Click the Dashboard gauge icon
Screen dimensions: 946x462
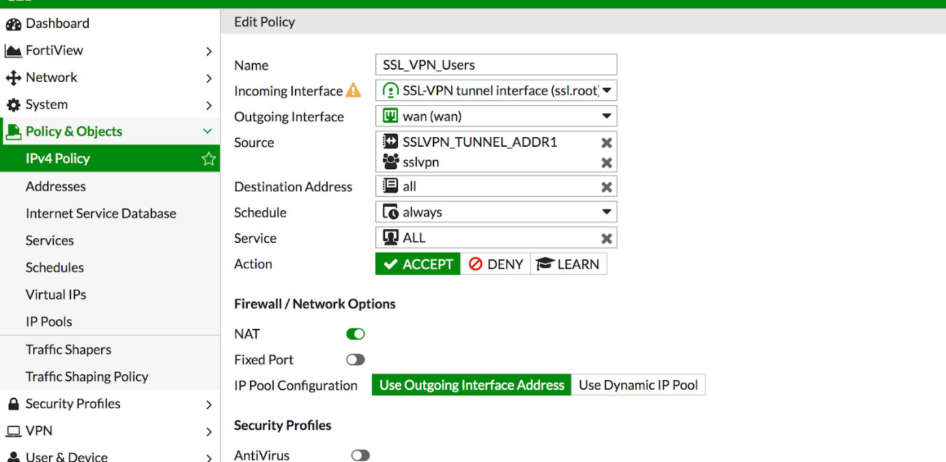[x=13, y=25]
